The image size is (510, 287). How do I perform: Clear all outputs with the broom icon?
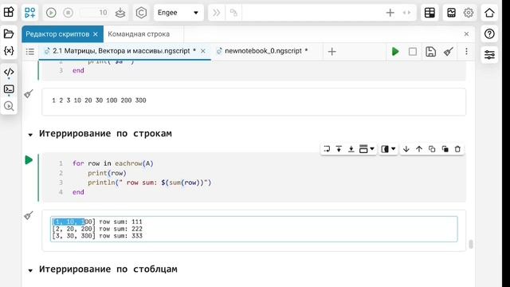(x=449, y=51)
